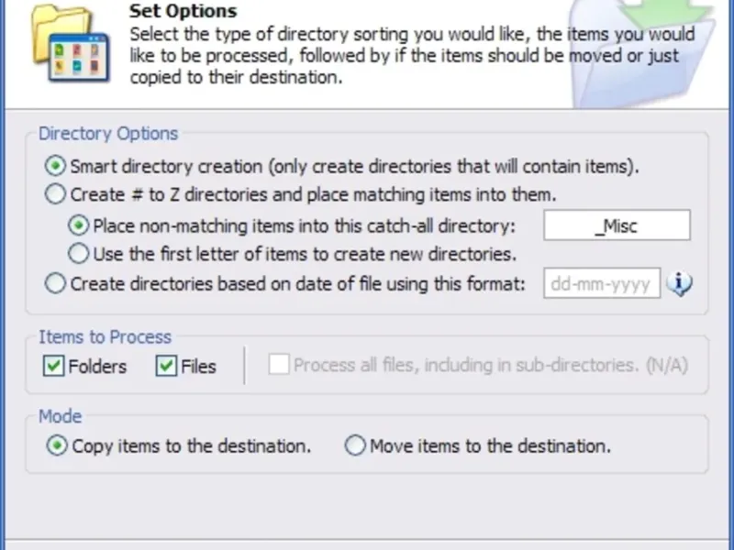Click Process all files including sub-directories checkbox

pos(279,365)
